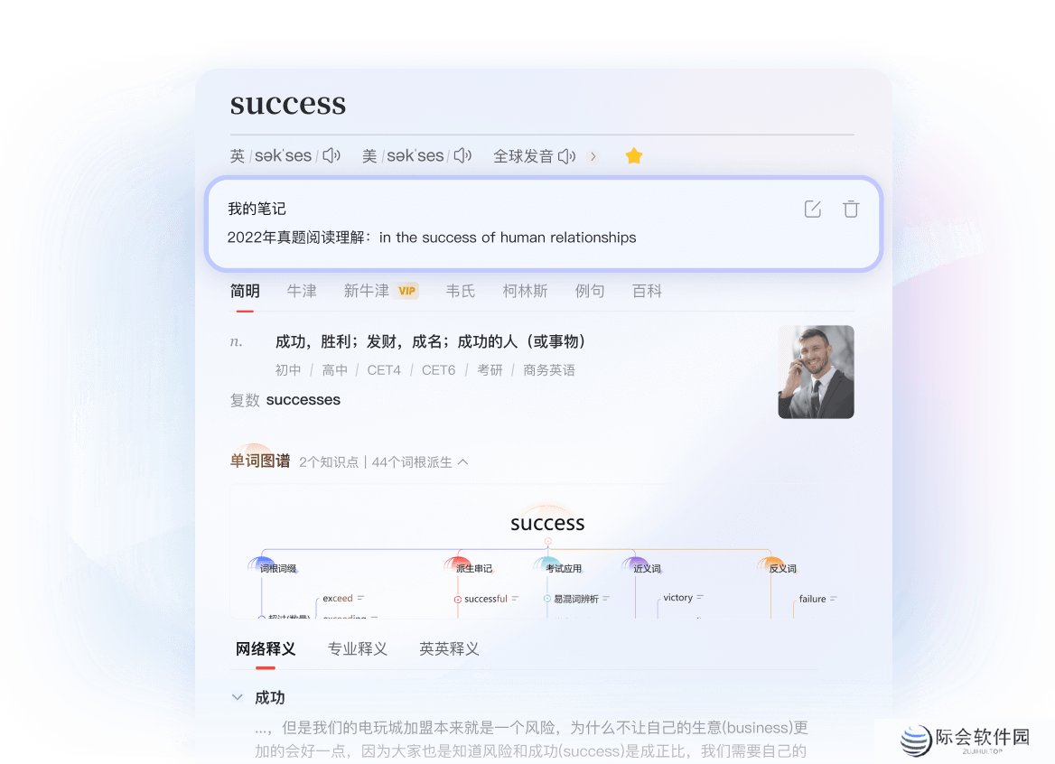Viewport: 1055px width, 764px height.
Task: Play the American pronunciation of success
Action: [x=462, y=155]
